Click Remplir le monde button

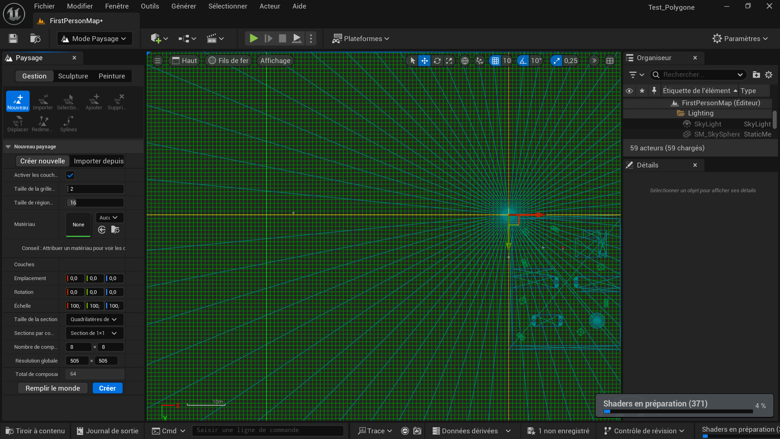click(x=53, y=388)
